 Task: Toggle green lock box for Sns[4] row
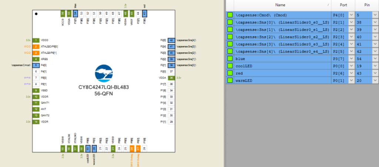coord(230,51)
